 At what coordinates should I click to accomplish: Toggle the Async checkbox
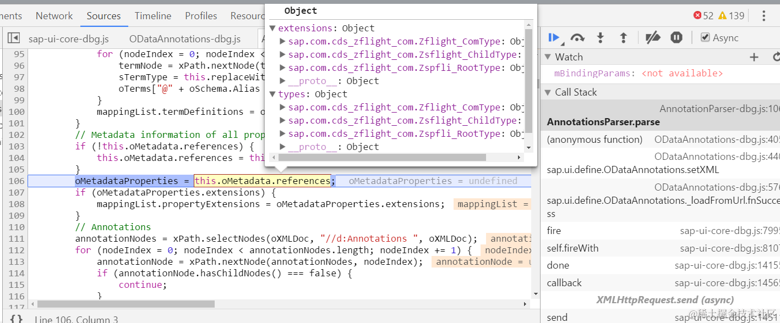point(705,38)
